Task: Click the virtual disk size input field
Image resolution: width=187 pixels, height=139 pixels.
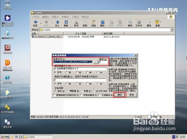Action: [80, 68]
